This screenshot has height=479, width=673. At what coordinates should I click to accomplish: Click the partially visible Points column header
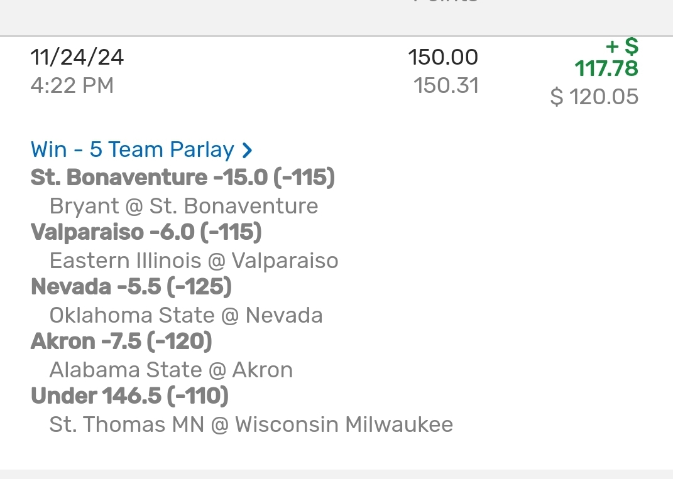(x=446, y=2)
